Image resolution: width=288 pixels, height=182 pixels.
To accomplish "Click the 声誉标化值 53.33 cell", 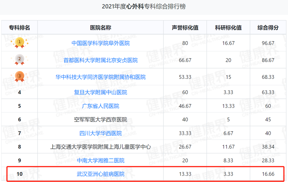I will pos(185,77).
